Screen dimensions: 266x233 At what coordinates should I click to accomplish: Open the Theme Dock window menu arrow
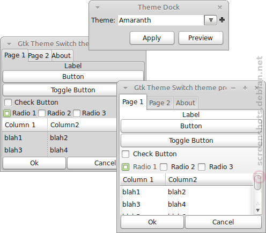(98, 8)
